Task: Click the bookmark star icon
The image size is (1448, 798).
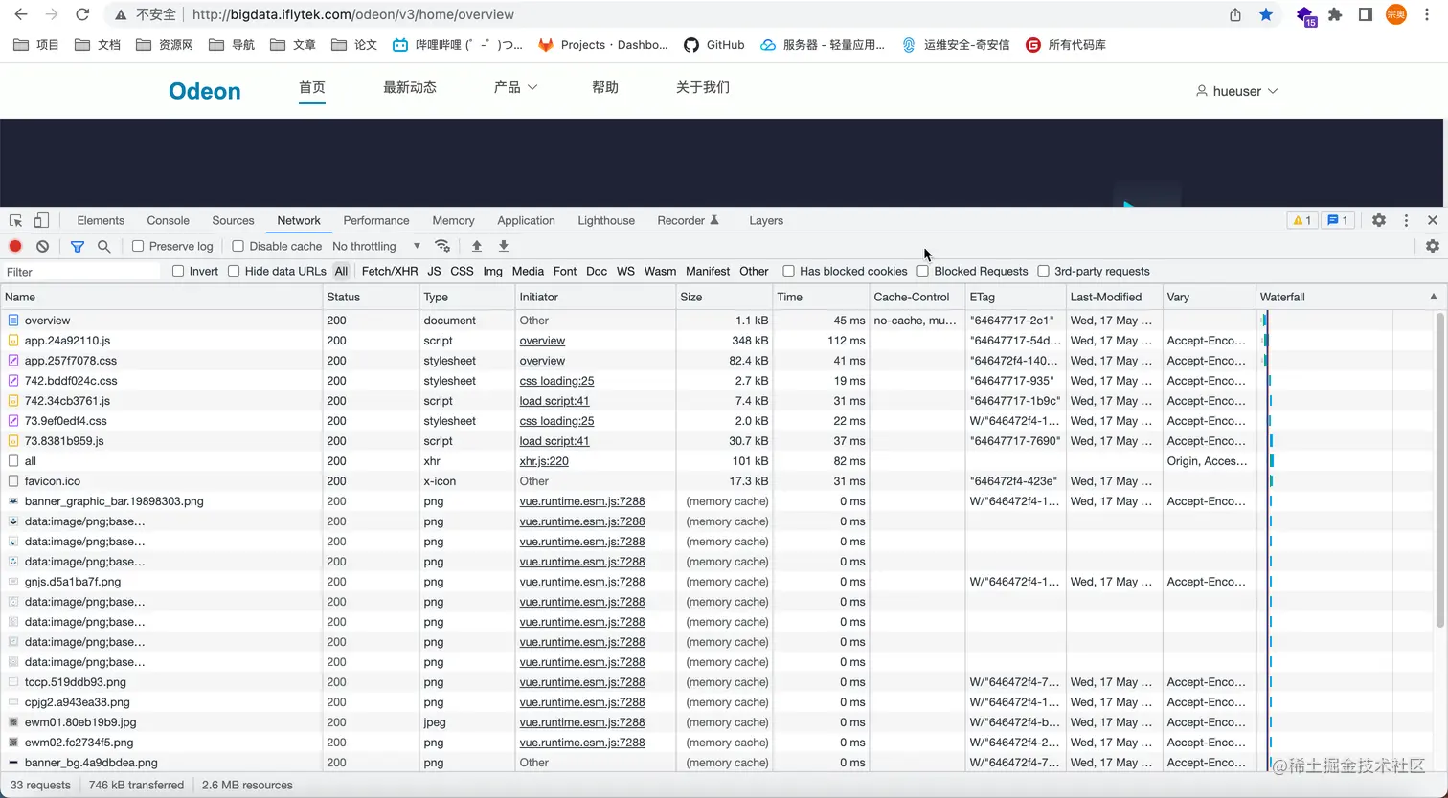Action: coord(1266,14)
